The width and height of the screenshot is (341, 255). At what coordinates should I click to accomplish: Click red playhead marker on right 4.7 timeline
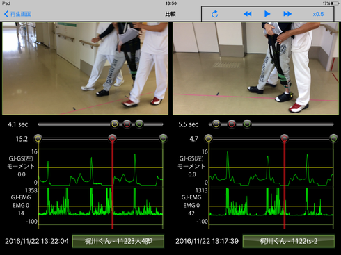(x=285, y=139)
